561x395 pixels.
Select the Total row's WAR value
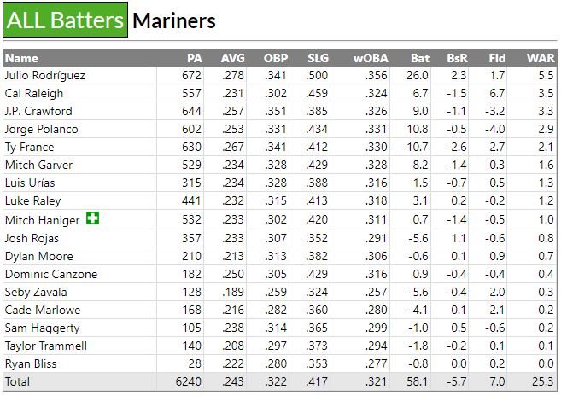(543, 381)
